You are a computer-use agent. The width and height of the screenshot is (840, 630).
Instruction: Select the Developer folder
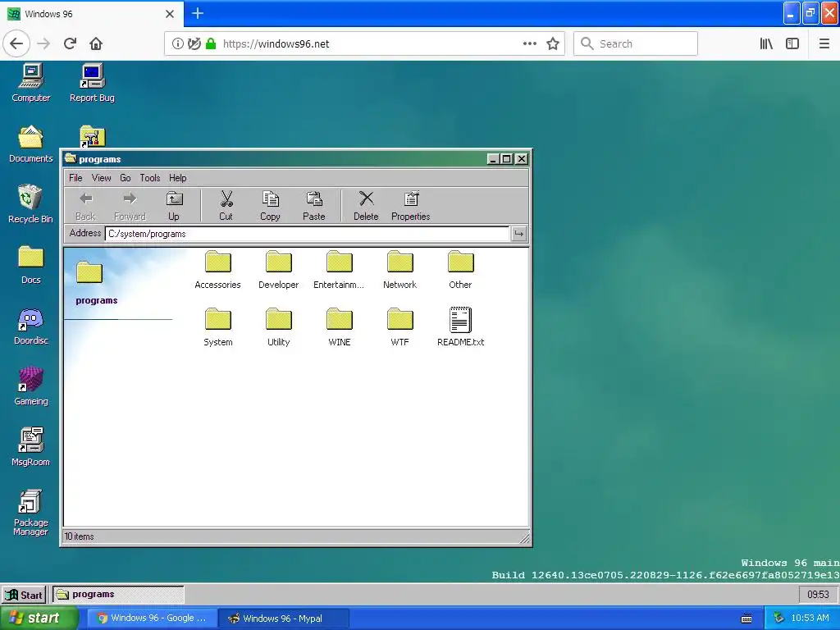[279, 270]
